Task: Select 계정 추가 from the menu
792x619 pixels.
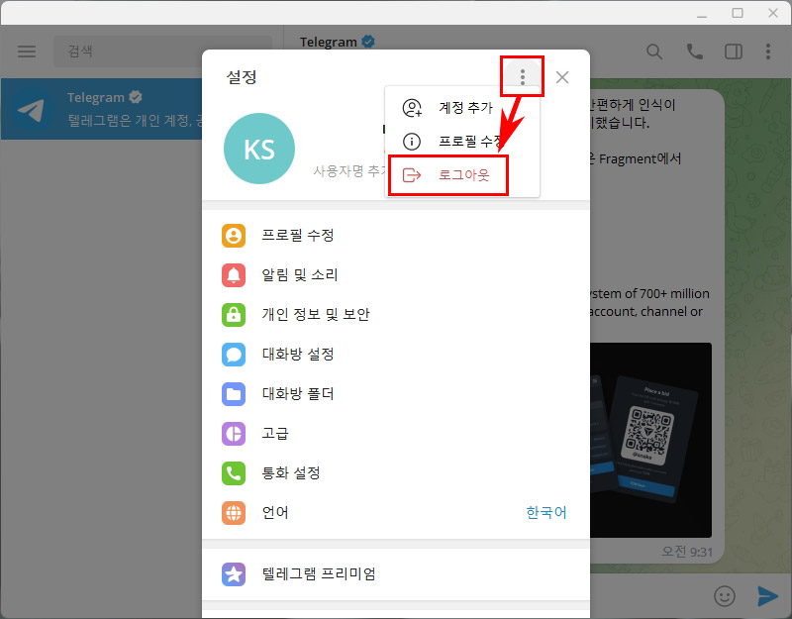Action: (462, 108)
